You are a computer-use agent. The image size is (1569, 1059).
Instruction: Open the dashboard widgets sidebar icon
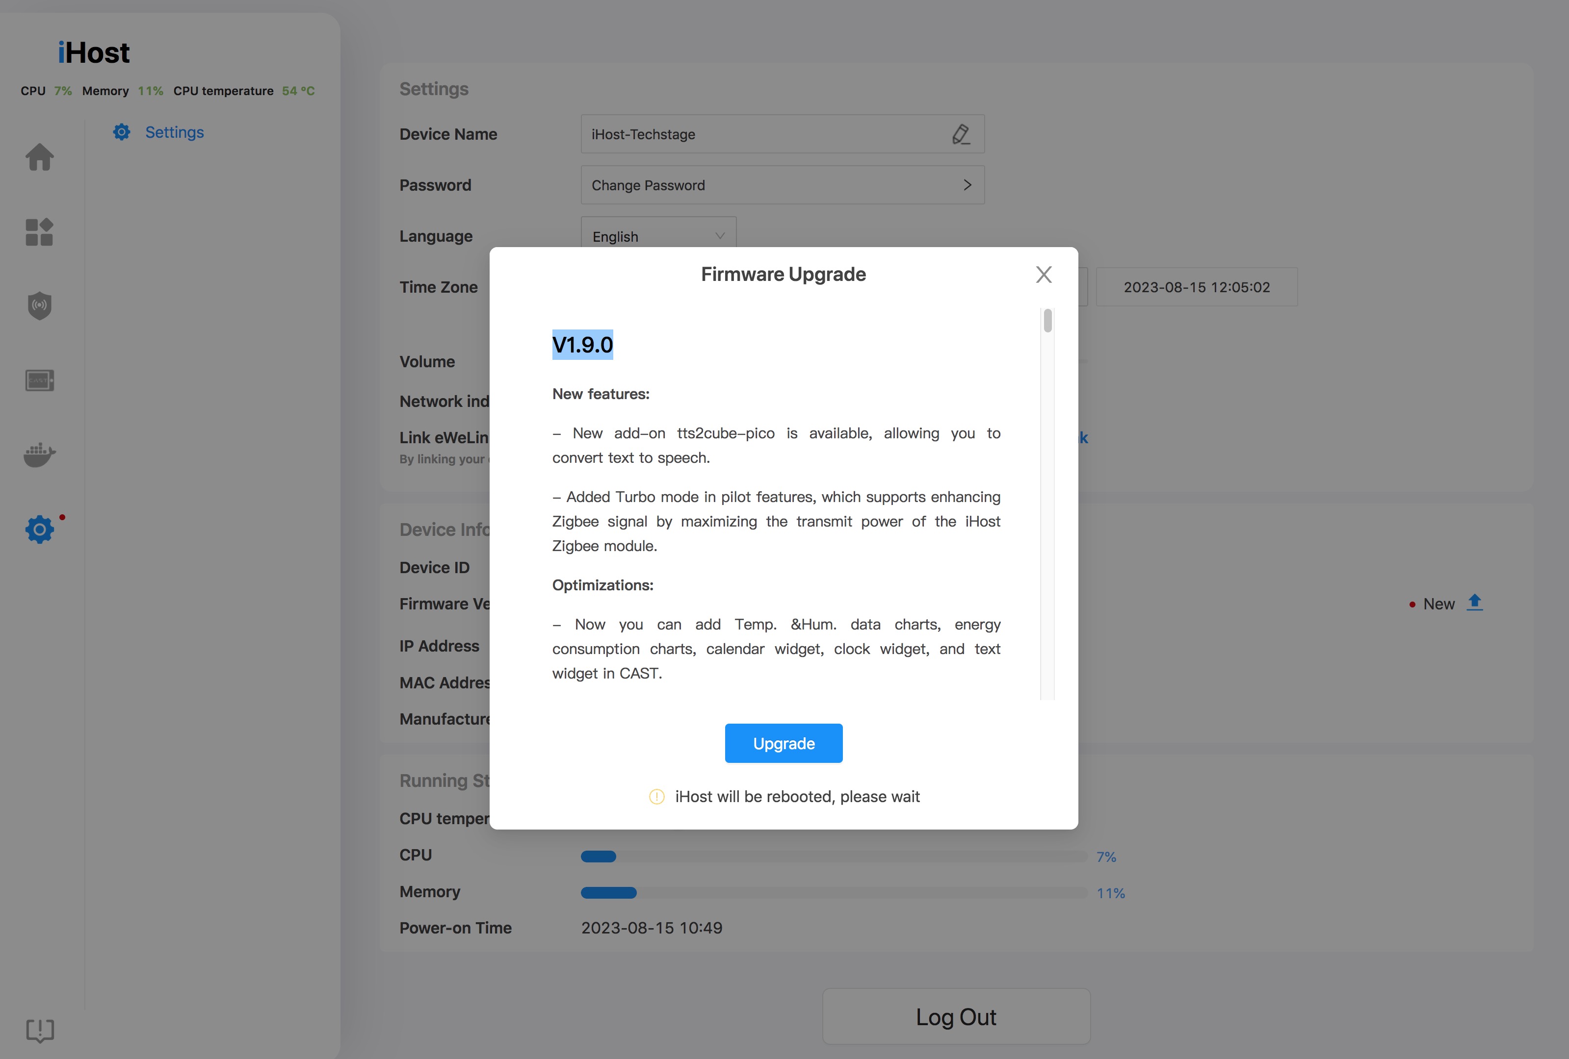[x=39, y=232]
